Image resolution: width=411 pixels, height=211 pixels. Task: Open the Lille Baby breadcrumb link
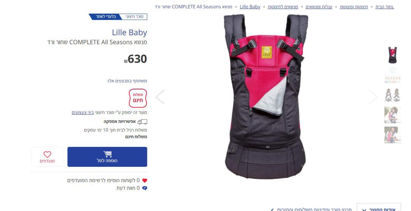point(250,7)
